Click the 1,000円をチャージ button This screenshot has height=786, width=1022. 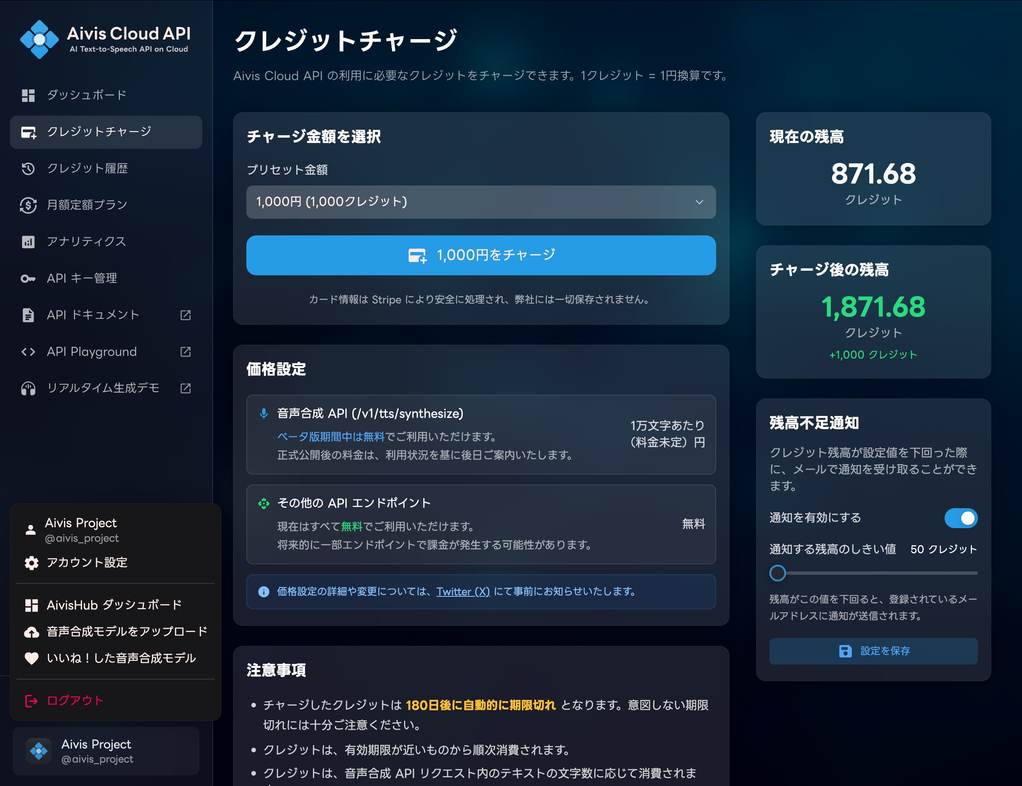[481, 255]
